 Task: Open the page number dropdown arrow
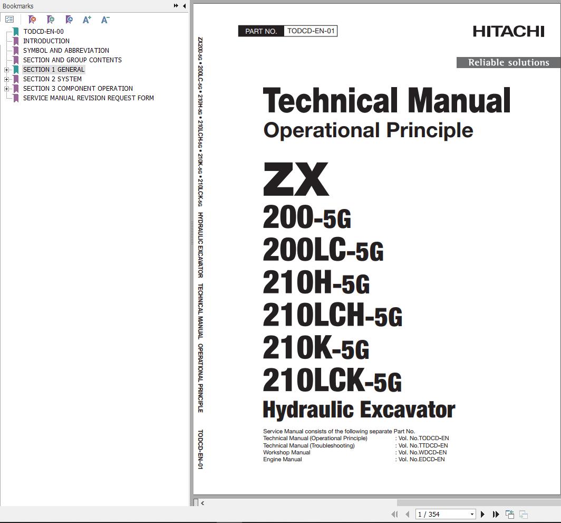[x=472, y=515]
